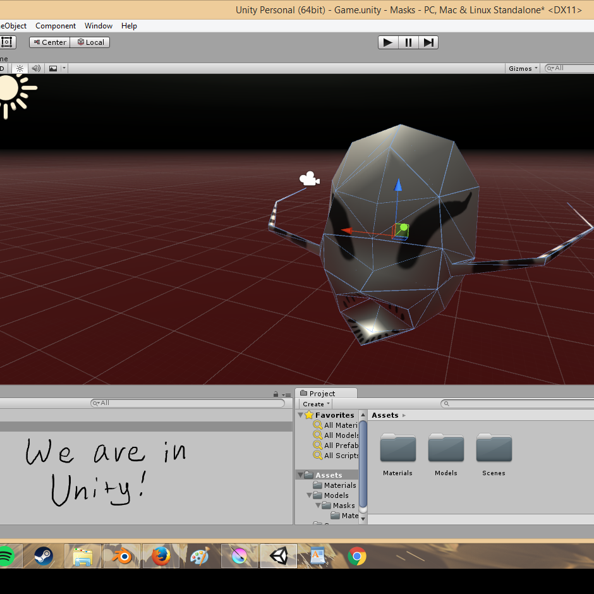The image size is (594, 594).
Task: Open the Window menu
Action: pyautogui.click(x=98, y=26)
